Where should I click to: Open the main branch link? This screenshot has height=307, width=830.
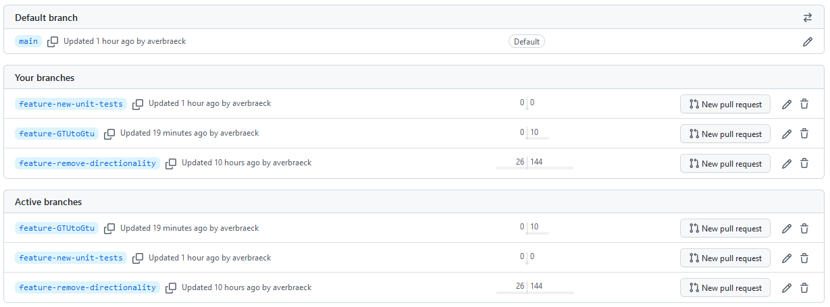coord(28,41)
